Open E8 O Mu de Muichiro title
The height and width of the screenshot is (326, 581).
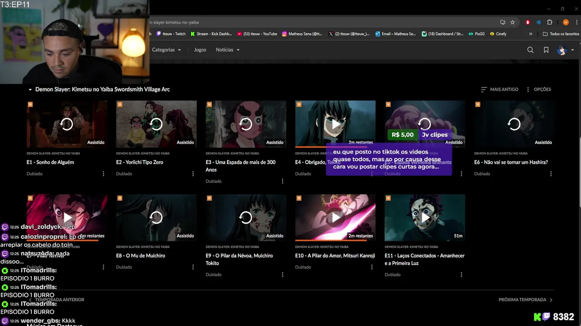point(140,256)
